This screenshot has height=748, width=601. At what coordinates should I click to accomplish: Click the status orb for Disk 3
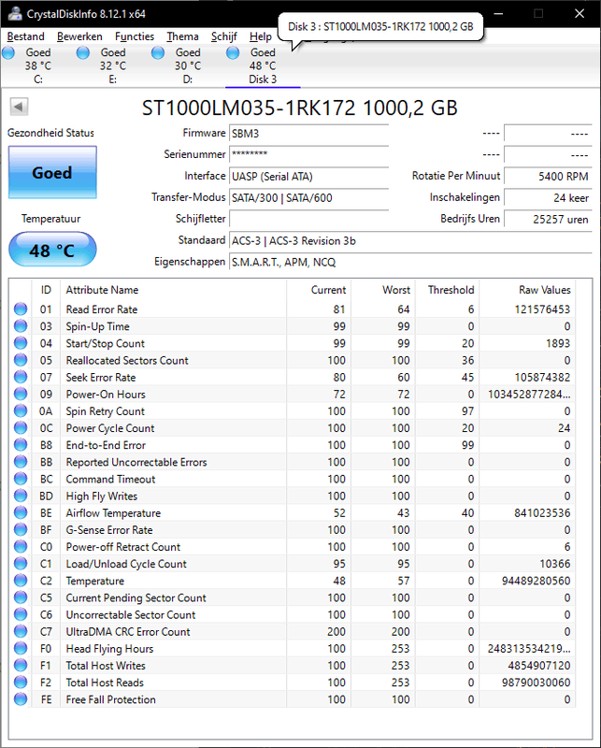click(234, 53)
